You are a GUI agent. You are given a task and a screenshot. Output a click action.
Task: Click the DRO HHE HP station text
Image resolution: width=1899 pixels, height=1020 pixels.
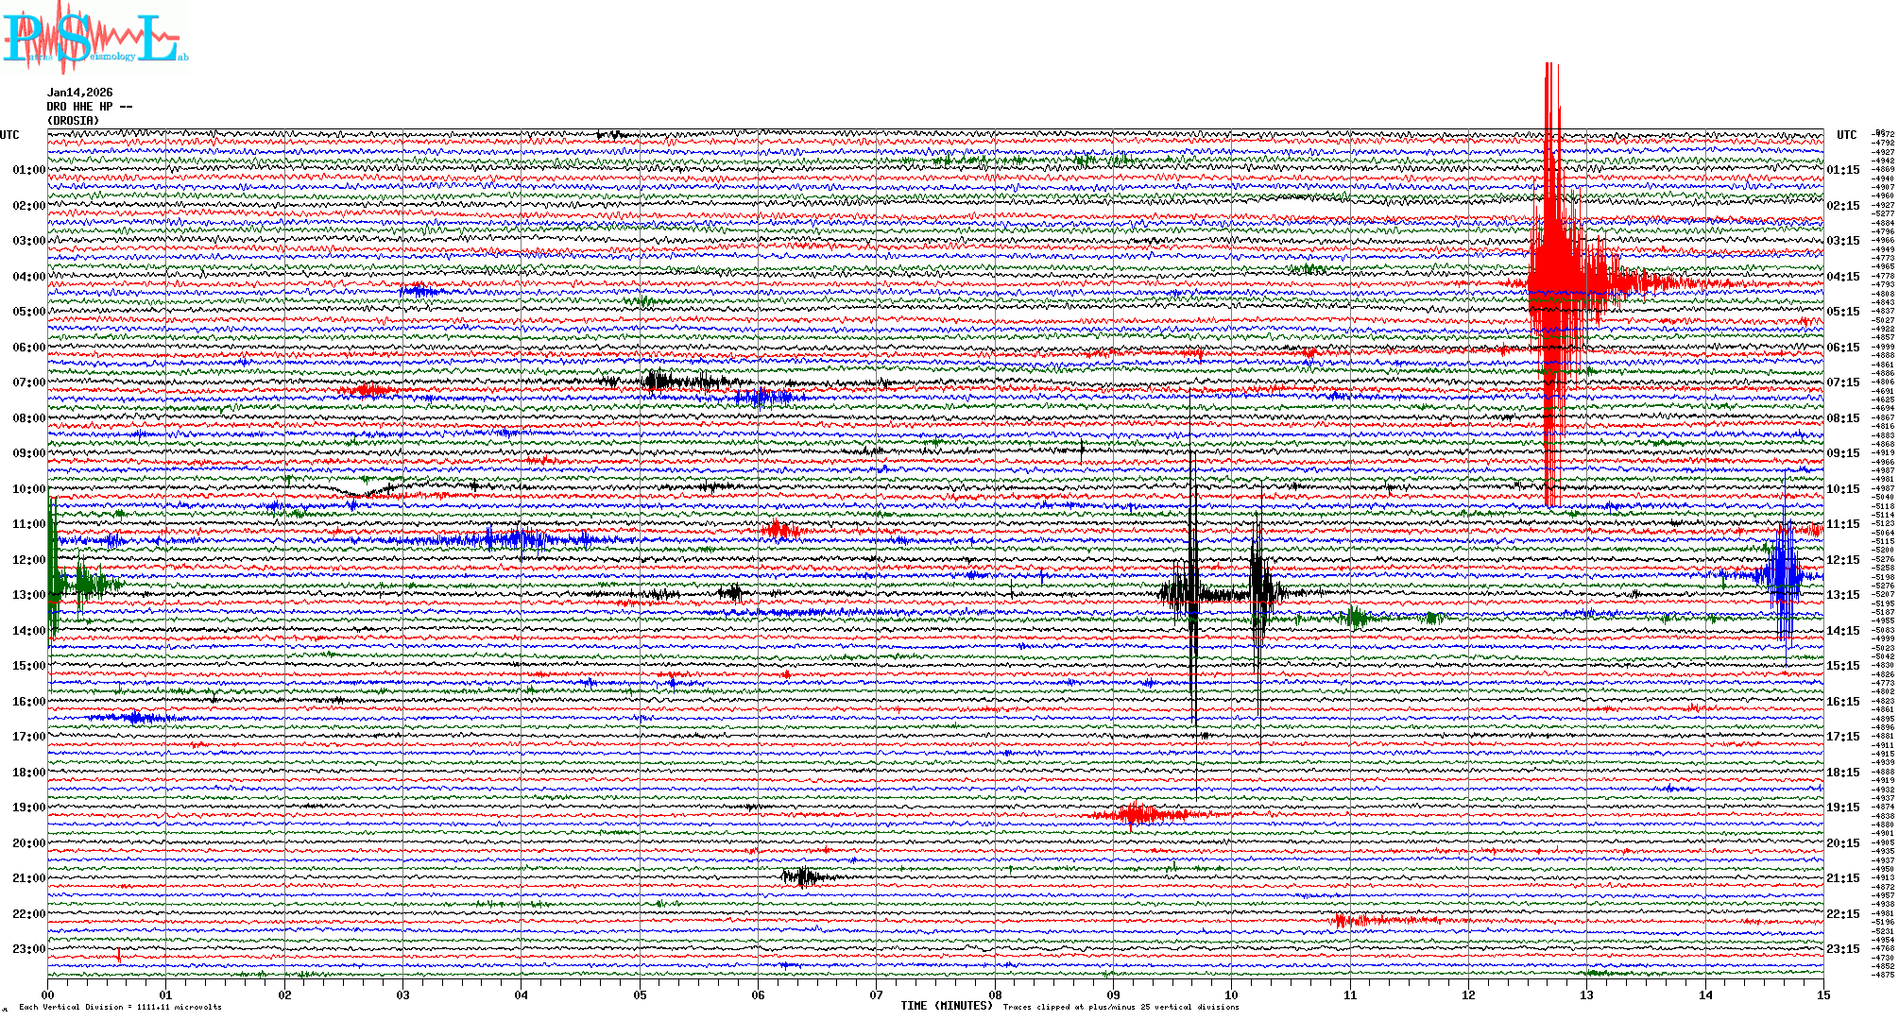pyautogui.click(x=89, y=107)
